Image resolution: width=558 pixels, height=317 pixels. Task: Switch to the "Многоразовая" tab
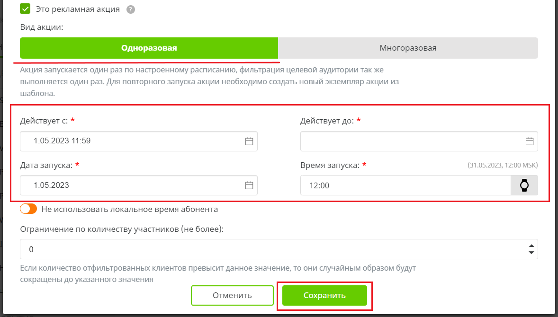[x=408, y=48]
